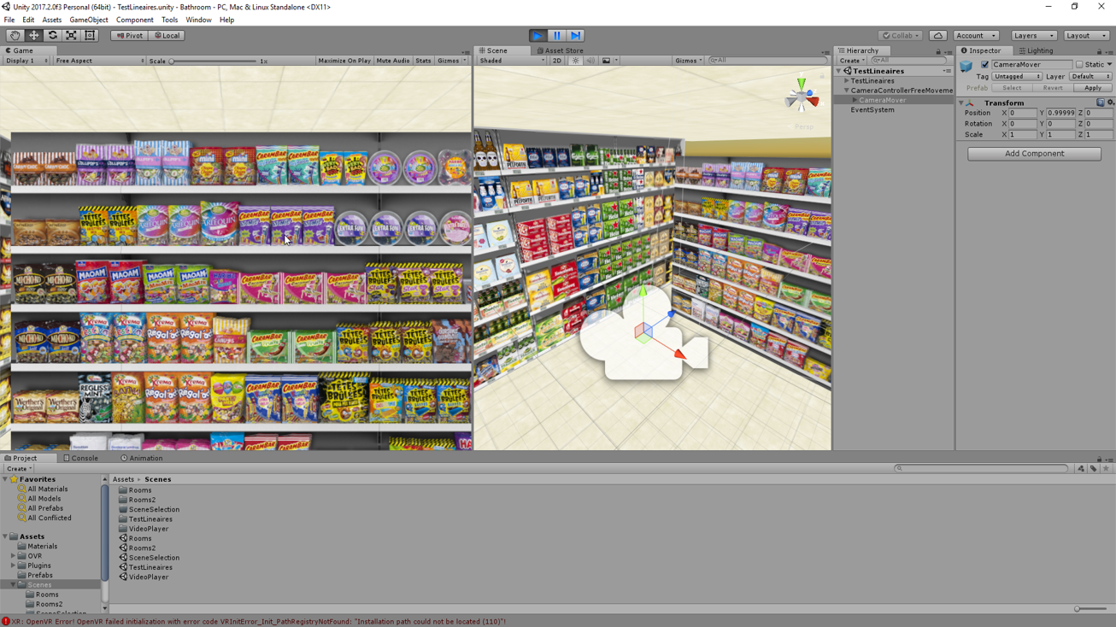
Task: Select the Rotate tool
Action: pos(52,36)
